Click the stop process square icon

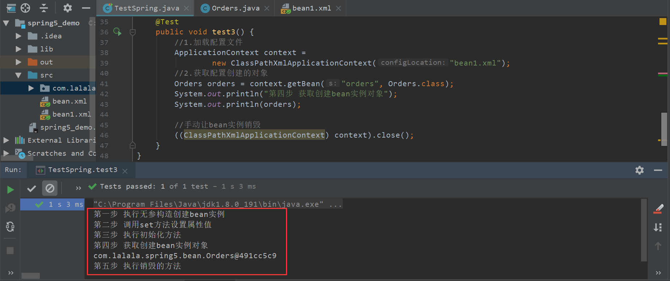click(10, 251)
